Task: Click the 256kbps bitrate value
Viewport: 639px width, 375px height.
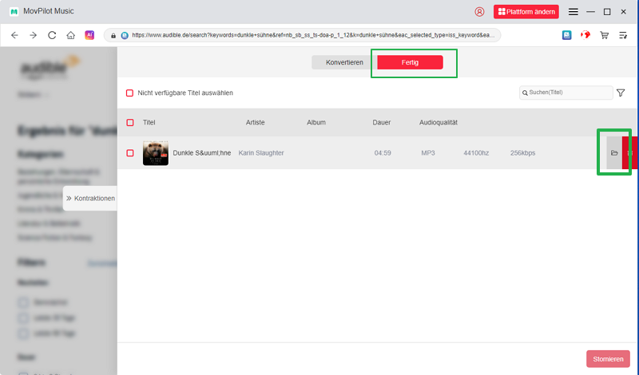Action: [523, 153]
